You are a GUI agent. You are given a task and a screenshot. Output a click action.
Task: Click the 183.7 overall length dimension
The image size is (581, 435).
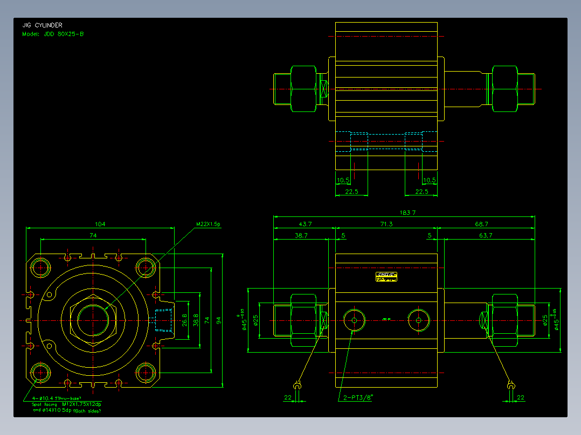pyautogui.click(x=407, y=213)
